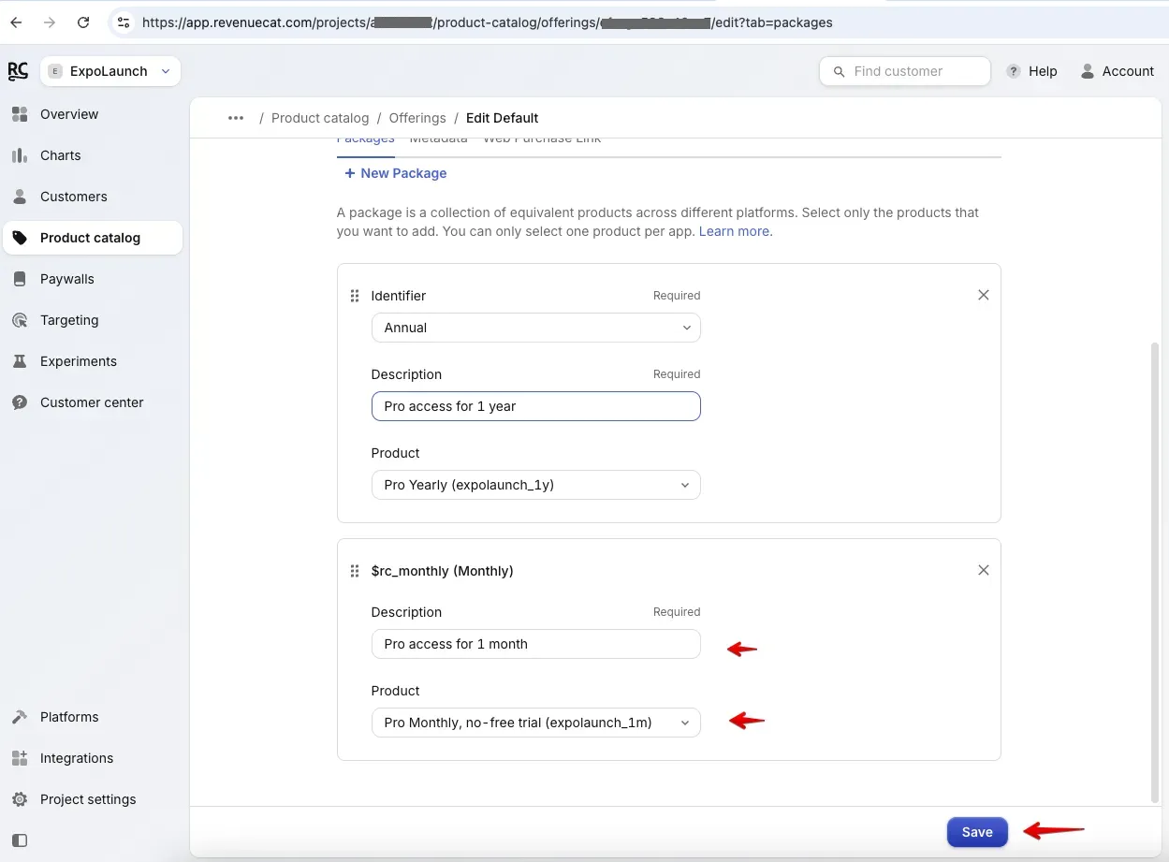Click the Save button
Screen dimensions: 1169x862
[977, 832]
